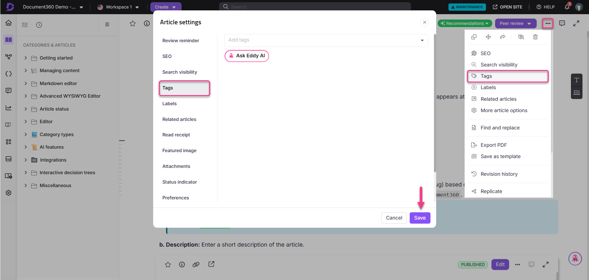Click the move icon in More menu
589x280 pixels.
488,37
